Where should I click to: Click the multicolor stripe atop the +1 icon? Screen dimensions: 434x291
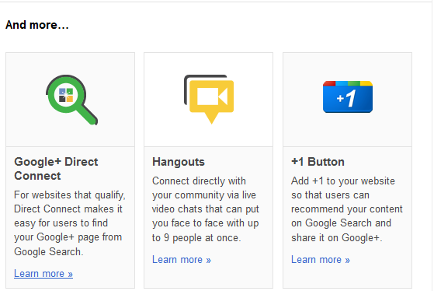pyautogui.click(x=348, y=83)
